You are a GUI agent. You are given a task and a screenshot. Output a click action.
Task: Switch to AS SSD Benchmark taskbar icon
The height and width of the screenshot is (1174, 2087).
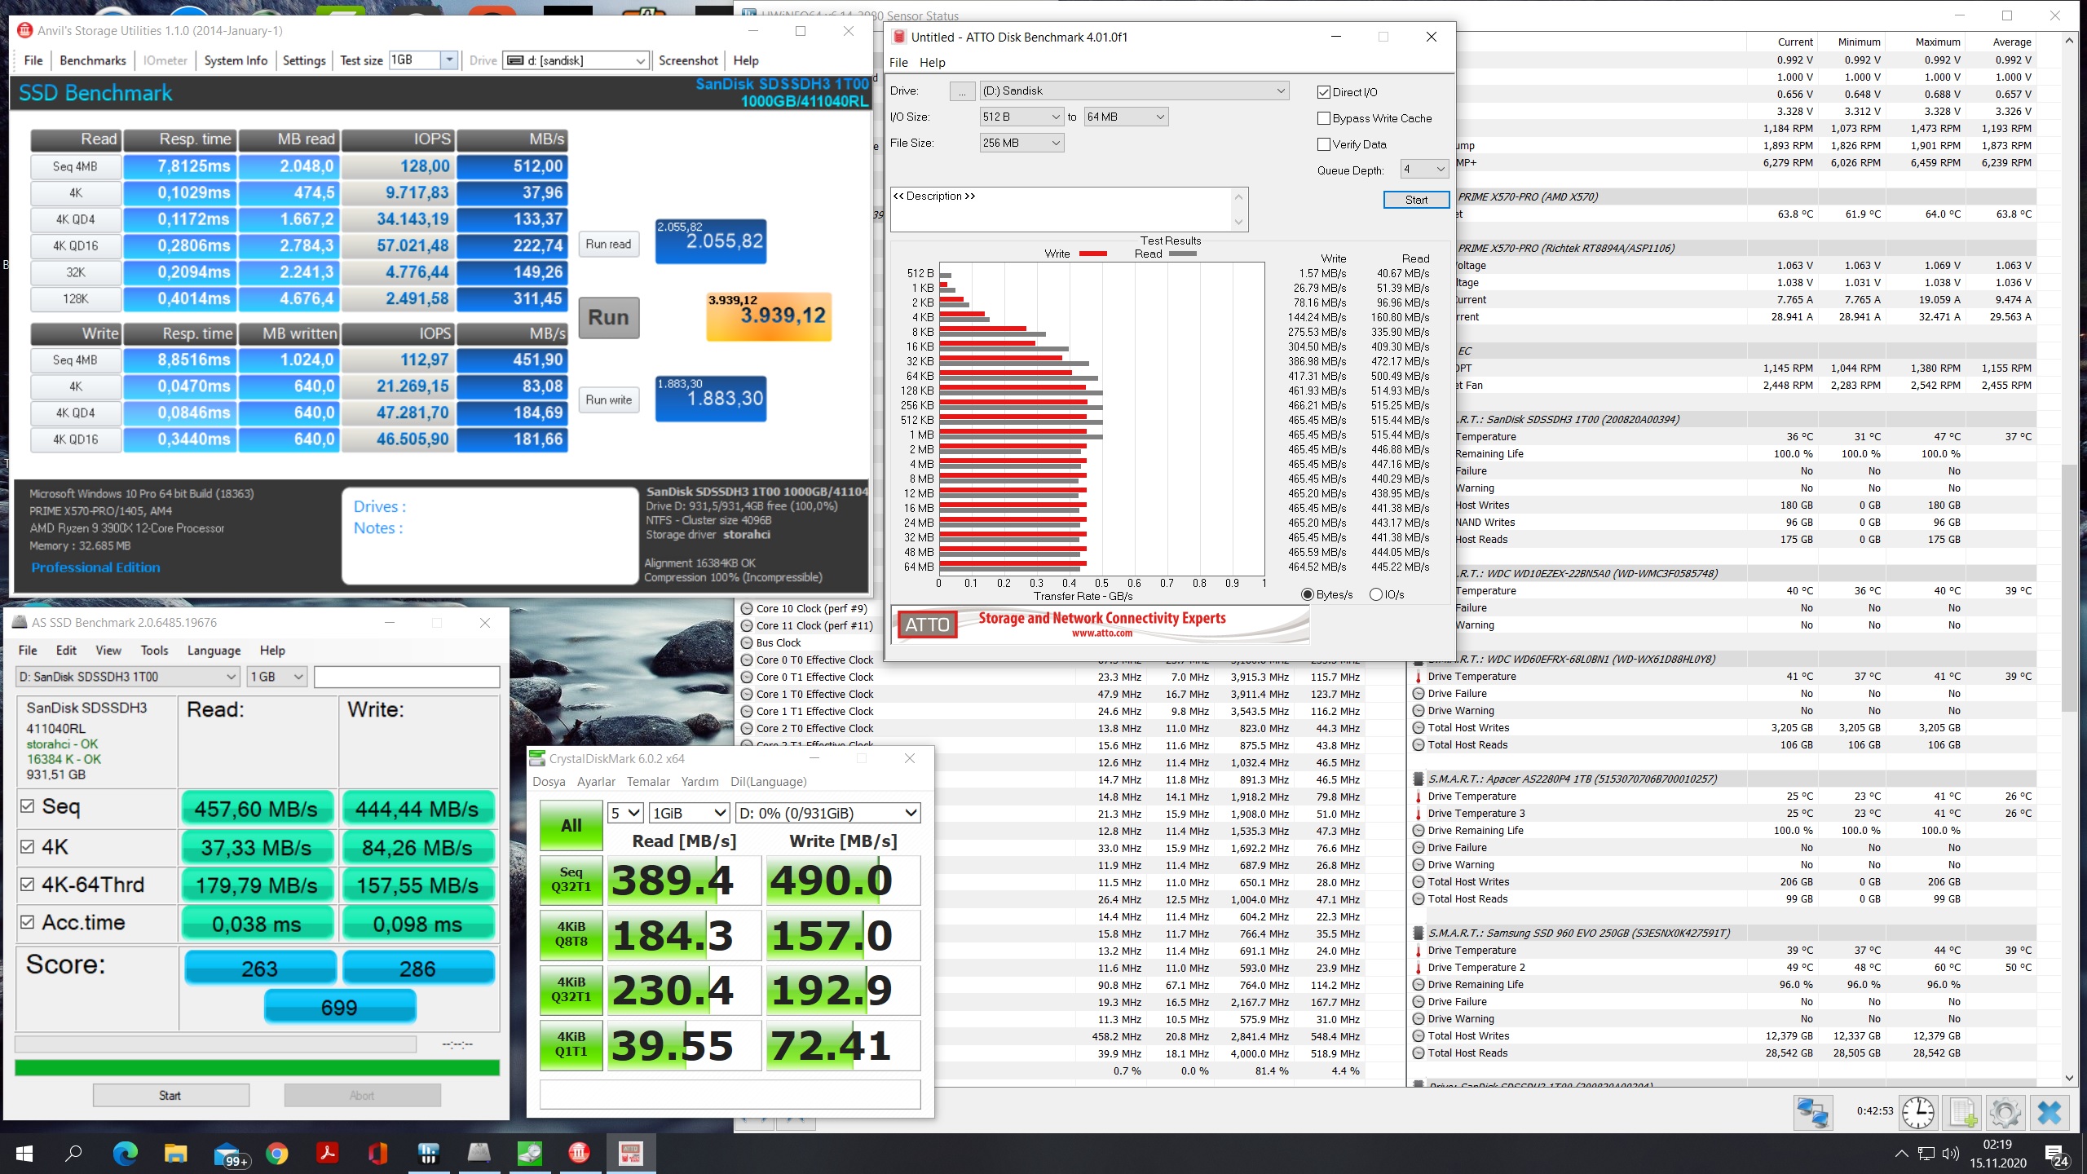click(x=479, y=1154)
